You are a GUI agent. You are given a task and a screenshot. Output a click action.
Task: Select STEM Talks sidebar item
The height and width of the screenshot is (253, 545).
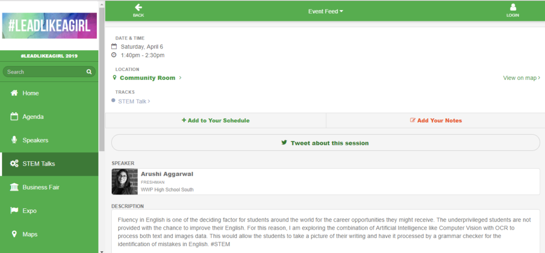pyautogui.click(x=49, y=164)
